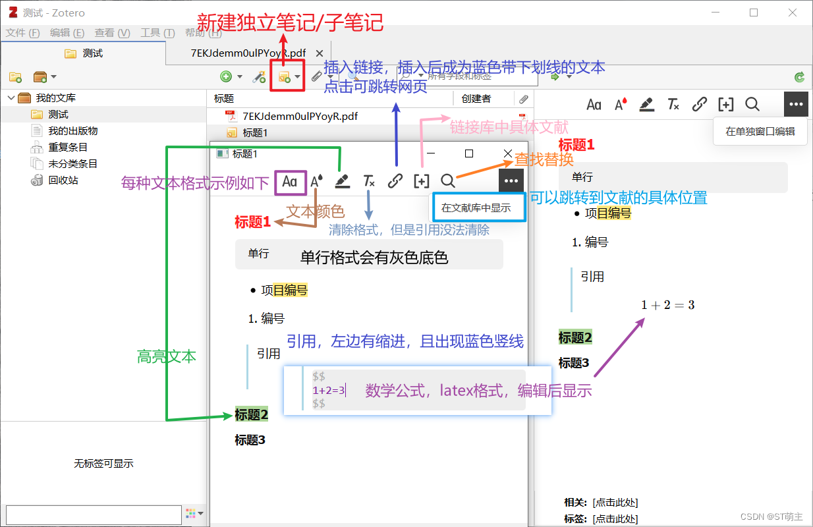This screenshot has width=813, height=527.
Task: Click the tag filter input field
Action: (x=94, y=514)
